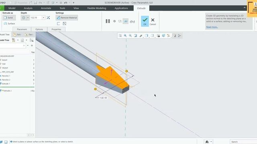Click the verify mode glasses icon

point(132,21)
